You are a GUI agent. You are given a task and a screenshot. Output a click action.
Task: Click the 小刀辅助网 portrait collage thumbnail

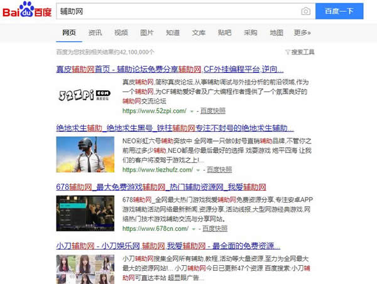click(85, 269)
